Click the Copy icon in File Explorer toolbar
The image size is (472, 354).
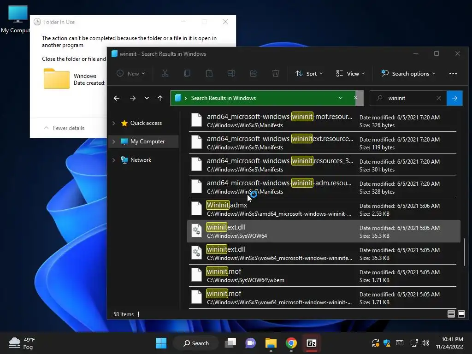(x=187, y=73)
